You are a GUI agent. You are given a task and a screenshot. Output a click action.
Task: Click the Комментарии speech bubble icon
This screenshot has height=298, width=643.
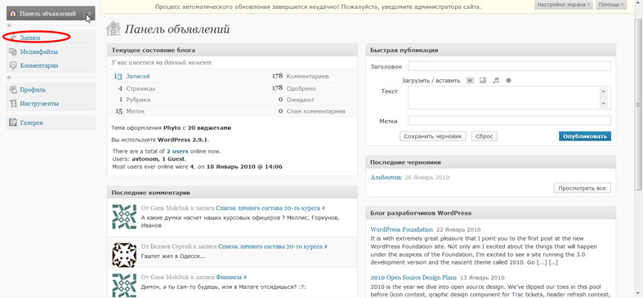pos(13,65)
